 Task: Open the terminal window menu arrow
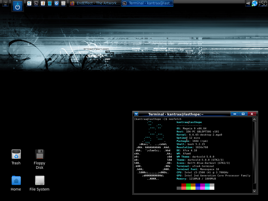tap(136, 114)
